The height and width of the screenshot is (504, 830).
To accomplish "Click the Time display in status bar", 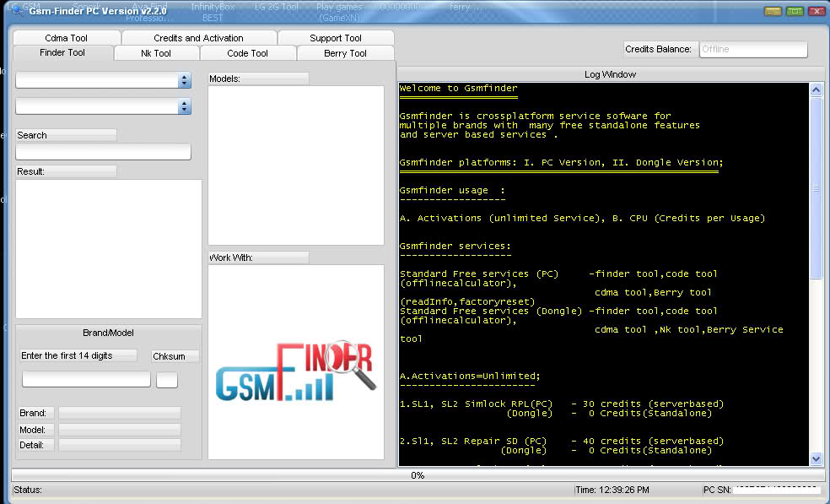I will (x=612, y=490).
